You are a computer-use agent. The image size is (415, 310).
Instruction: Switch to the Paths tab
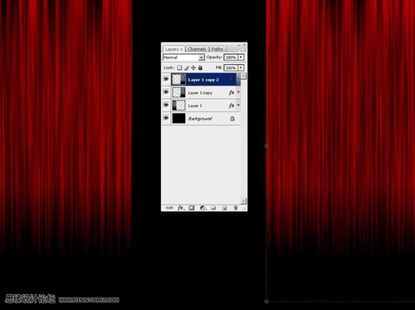(217, 49)
